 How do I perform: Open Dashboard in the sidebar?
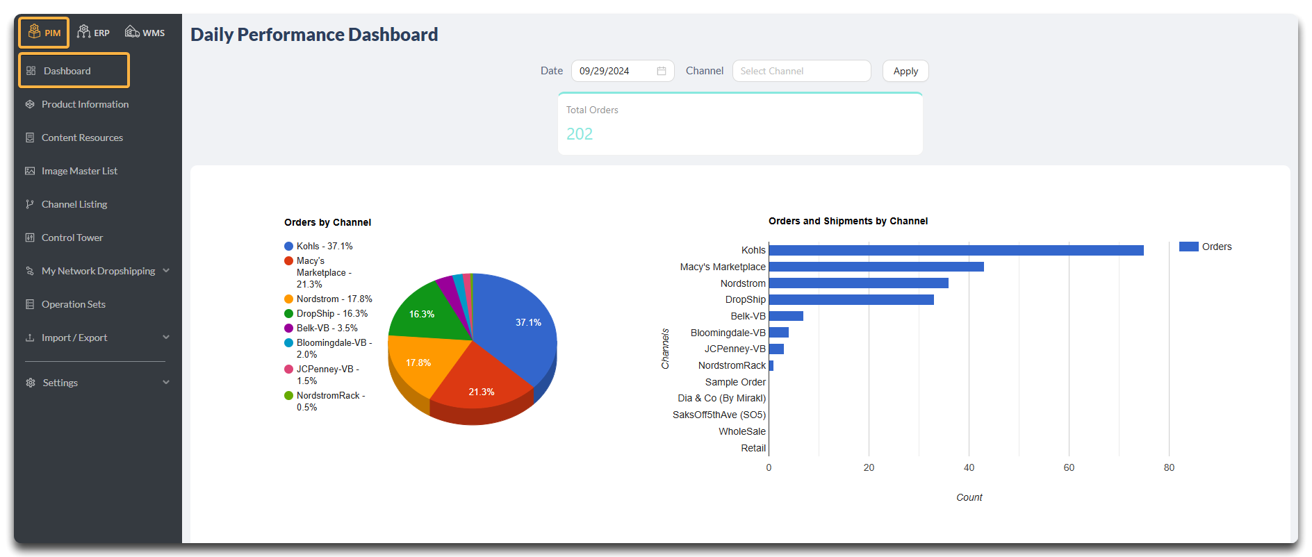click(x=74, y=70)
